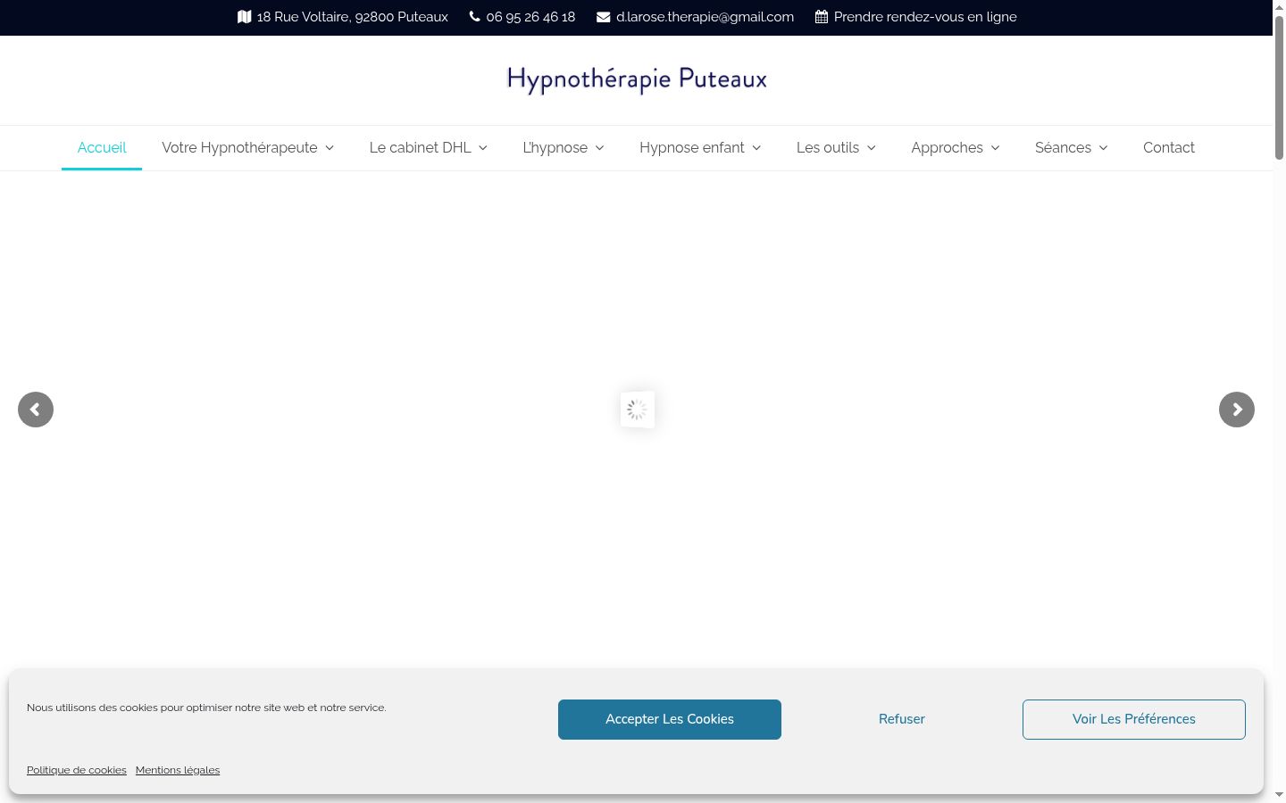The height and width of the screenshot is (803, 1286).
Task: Select the Hypnose enfant menu label
Action: click(x=692, y=148)
